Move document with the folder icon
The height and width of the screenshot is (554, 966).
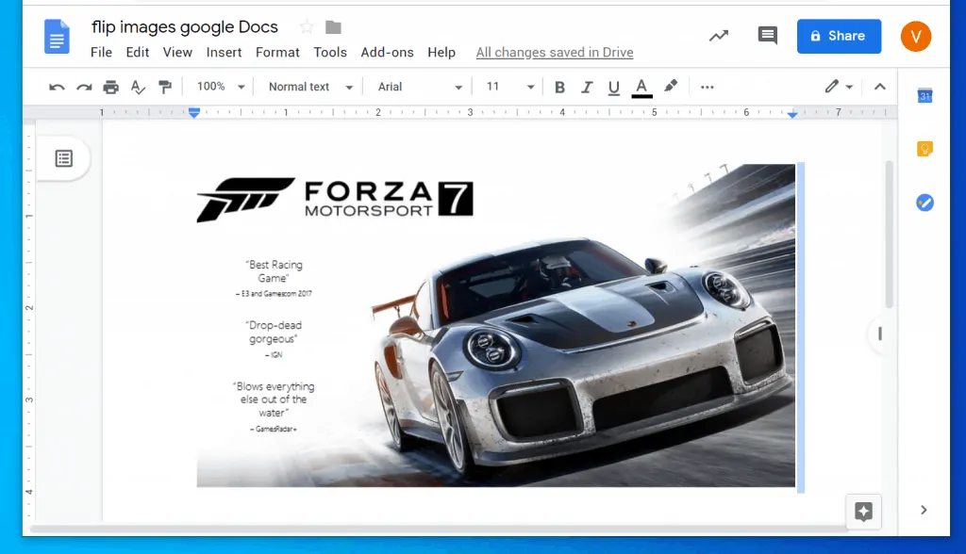click(333, 27)
